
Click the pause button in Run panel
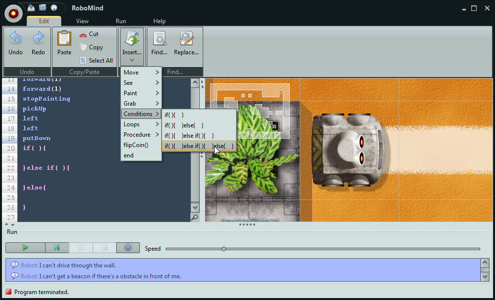(x=81, y=248)
